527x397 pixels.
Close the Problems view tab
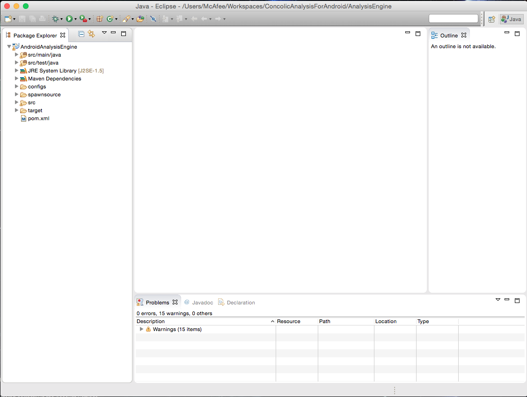pyautogui.click(x=175, y=302)
